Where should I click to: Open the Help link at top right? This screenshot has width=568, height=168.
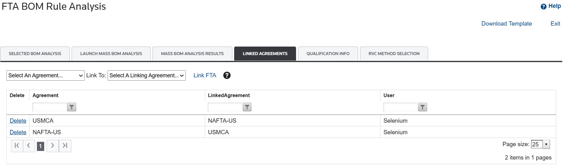(x=551, y=6)
